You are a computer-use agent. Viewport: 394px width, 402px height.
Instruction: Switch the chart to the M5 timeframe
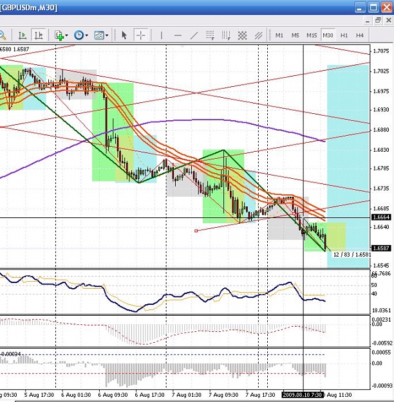coord(295,35)
